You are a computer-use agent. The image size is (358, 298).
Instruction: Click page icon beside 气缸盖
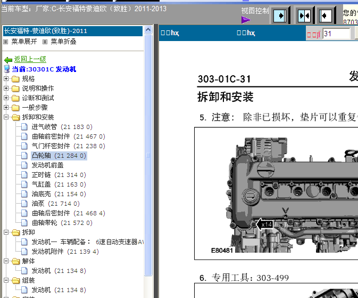(24, 184)
